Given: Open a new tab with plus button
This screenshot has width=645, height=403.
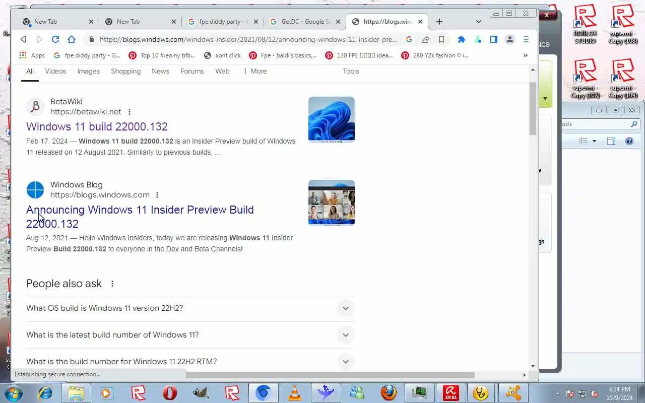Looking at the screenshot, I should point(439,22).
